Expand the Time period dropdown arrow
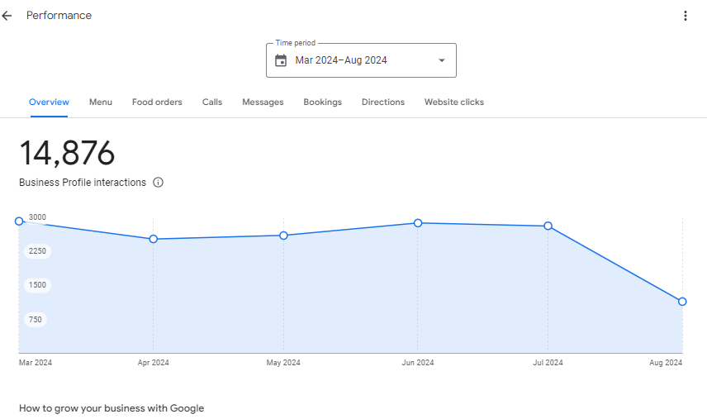Screen dimensions: 707x419 [441, 60]
